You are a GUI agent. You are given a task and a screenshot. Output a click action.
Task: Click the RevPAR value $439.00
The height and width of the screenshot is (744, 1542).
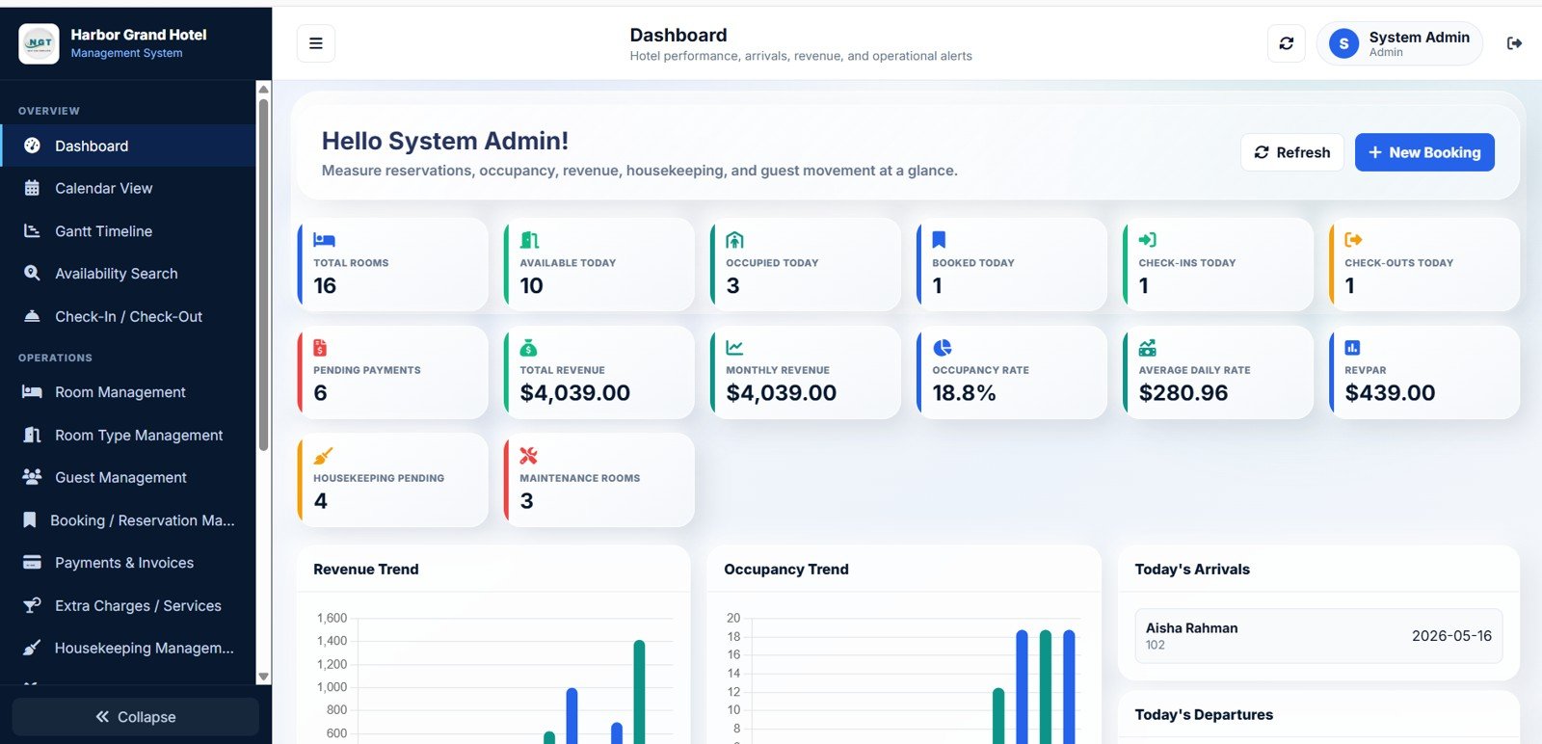[x=1390, y=393]
